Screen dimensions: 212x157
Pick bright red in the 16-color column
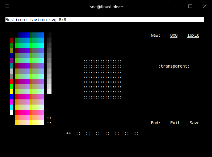click(x=12, y=81)
